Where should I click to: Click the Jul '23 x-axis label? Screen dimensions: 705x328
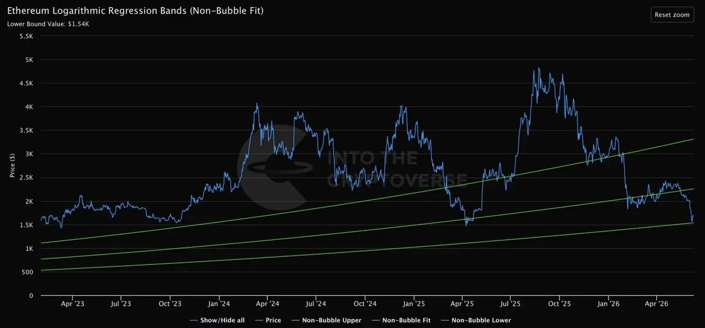click(120, 304)
